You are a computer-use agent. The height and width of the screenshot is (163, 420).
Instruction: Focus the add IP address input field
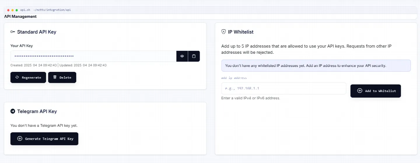pyautogui.click(x=284, y=88)
